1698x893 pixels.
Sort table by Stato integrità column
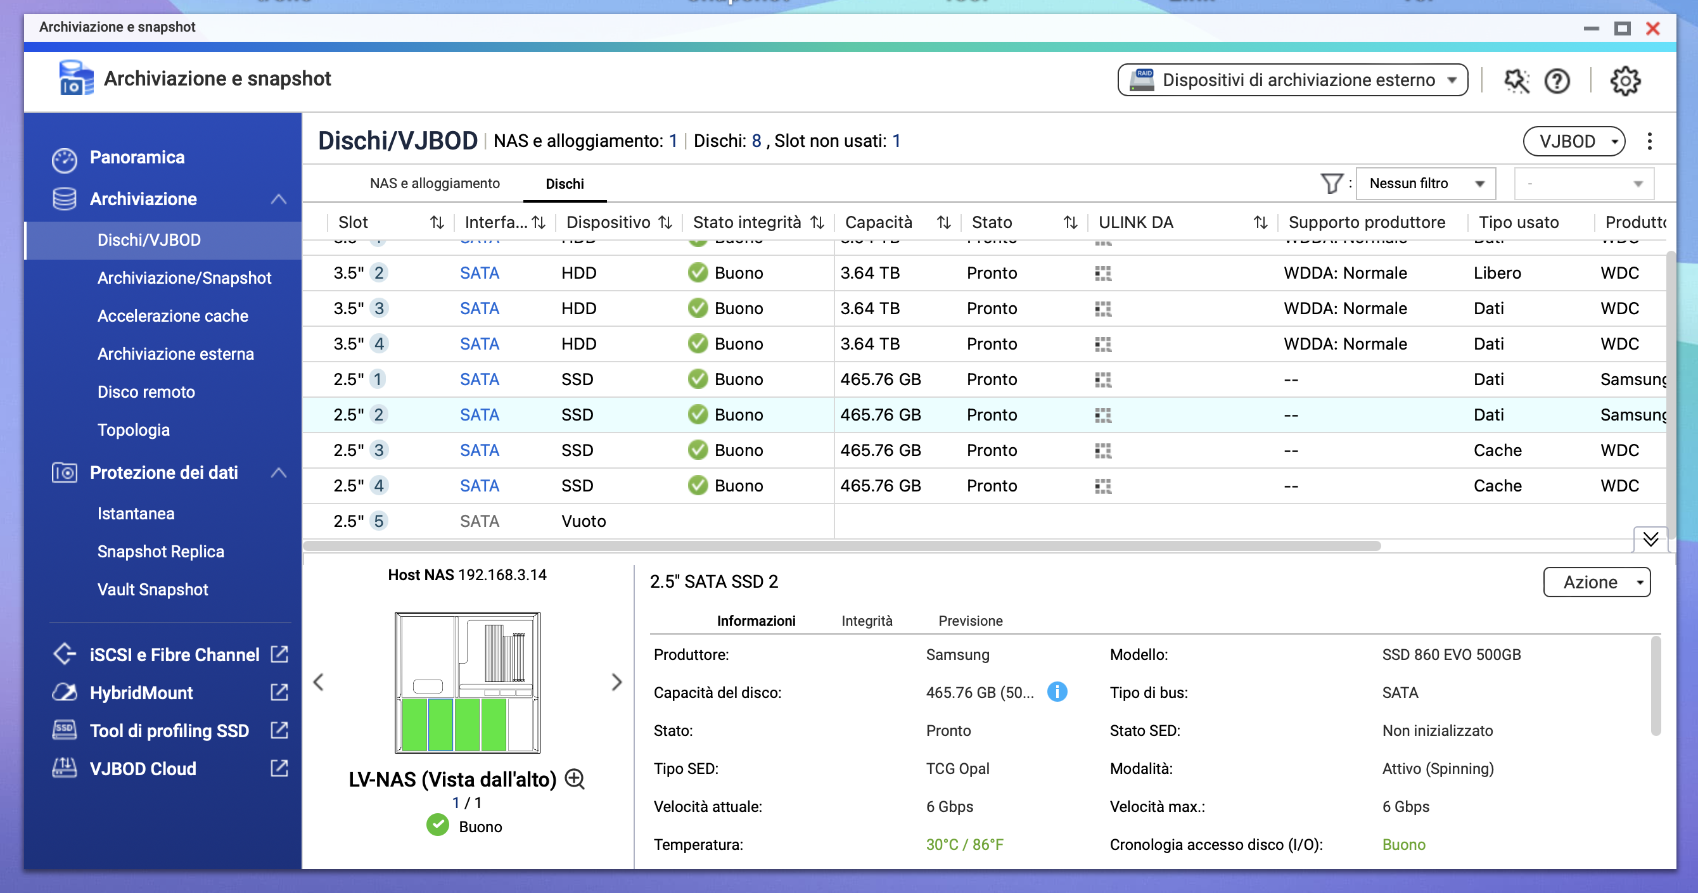click(x=817, y=222)
